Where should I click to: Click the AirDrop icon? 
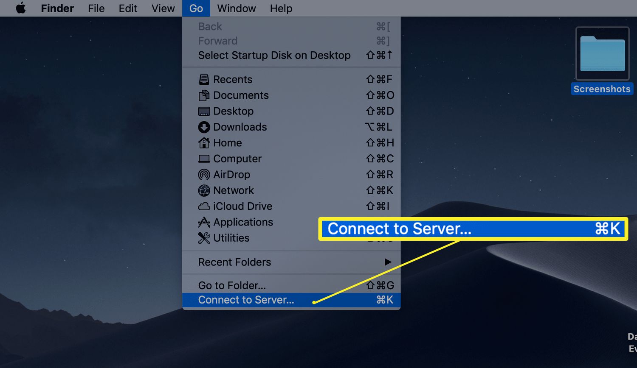204,175
